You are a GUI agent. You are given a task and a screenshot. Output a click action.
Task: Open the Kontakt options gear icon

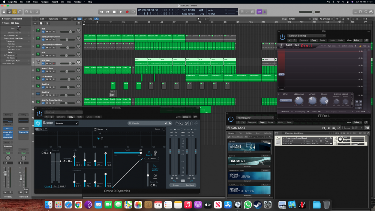[x=328, y=128]
